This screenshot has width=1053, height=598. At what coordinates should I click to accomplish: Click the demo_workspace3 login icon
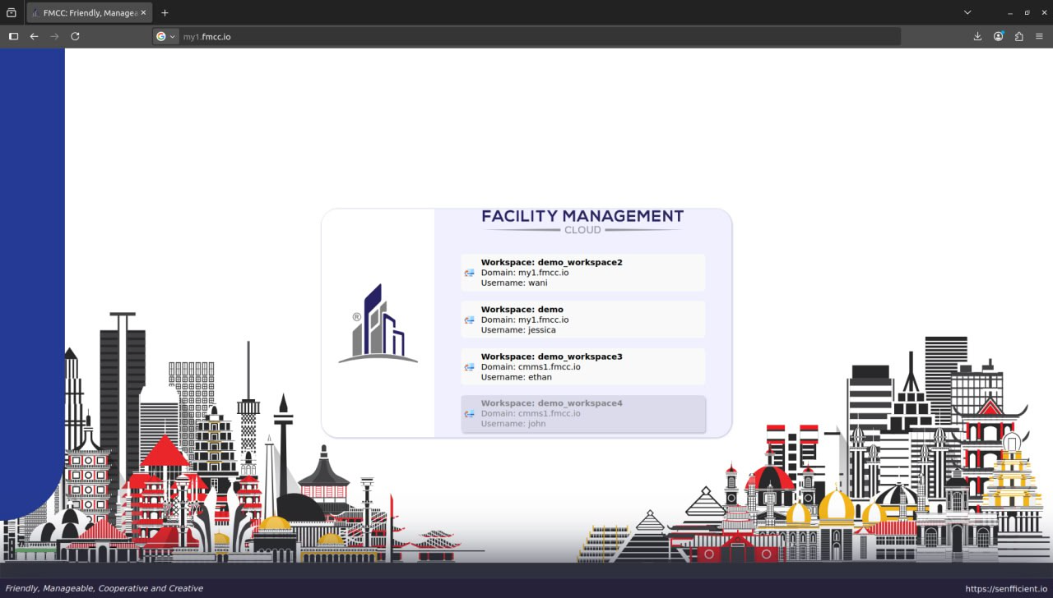point(469,367)
